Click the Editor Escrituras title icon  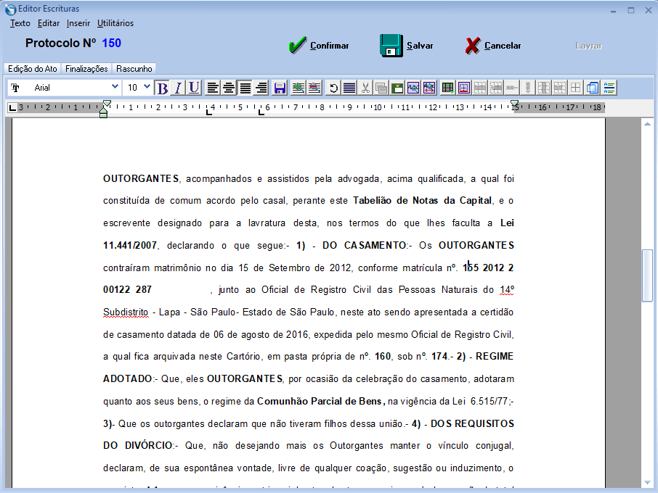tap(10, 9)
